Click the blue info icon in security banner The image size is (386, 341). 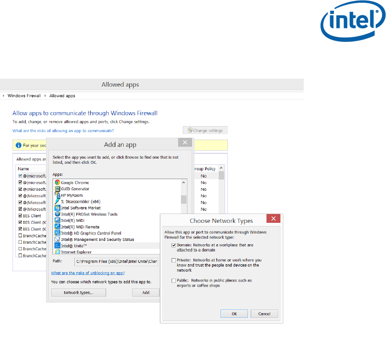click(19, 145)
